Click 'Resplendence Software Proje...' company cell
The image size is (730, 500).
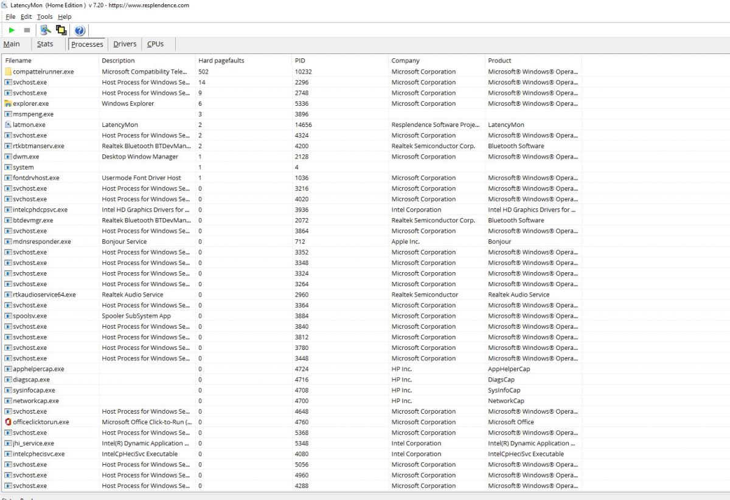[436, 125]
